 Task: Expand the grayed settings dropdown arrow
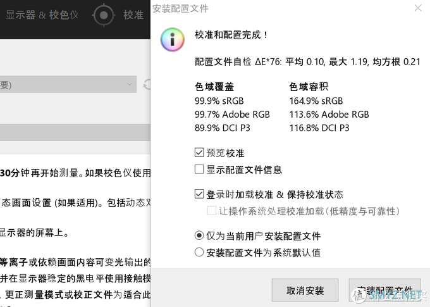point(129,84)
